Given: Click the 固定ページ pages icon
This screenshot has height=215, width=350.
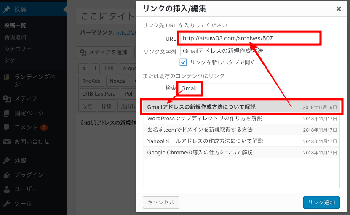Looking at the screenshot, I should click(x=7, y=113).
